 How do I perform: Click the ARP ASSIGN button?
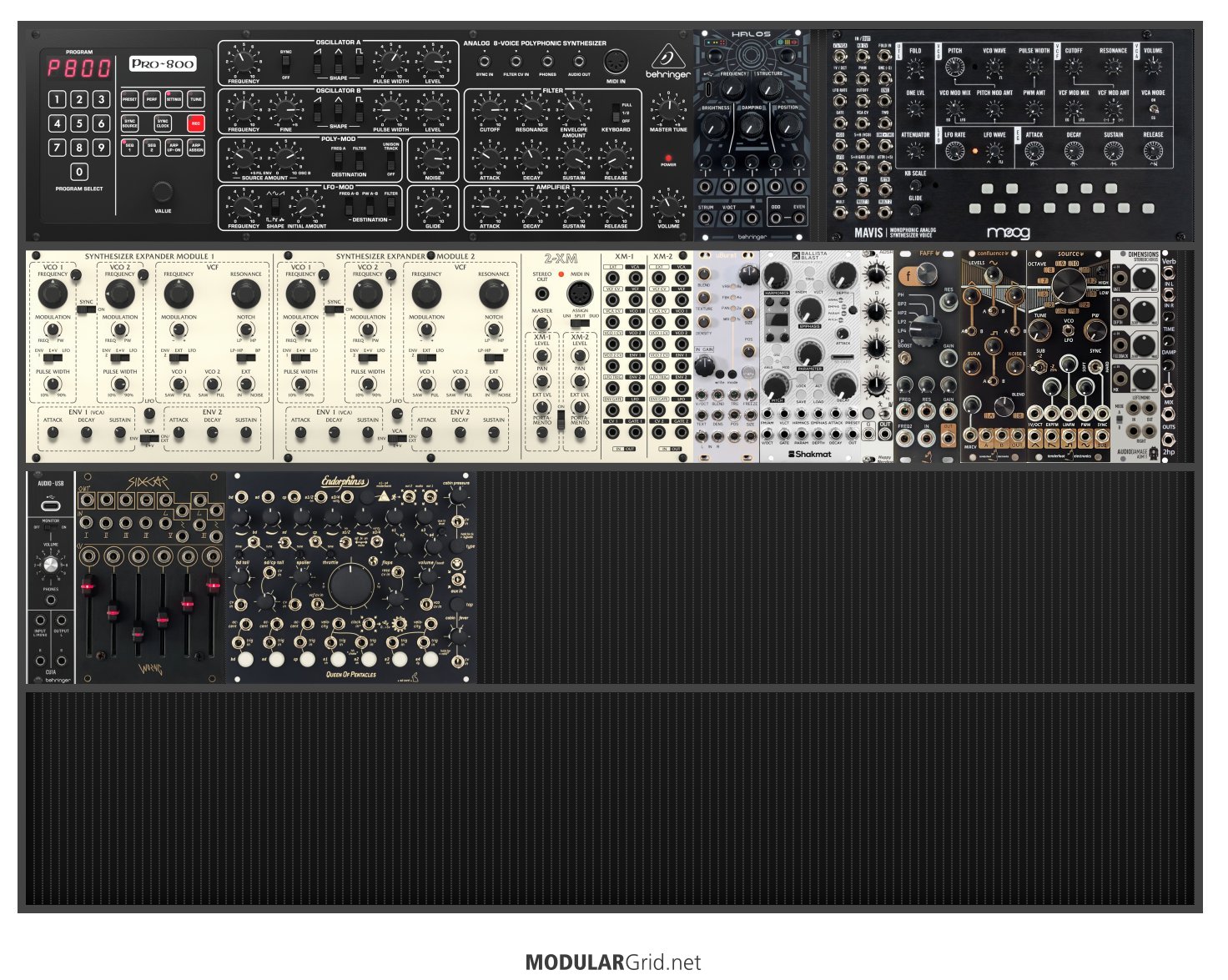[x=196, y=147]
